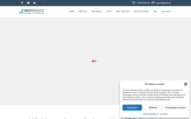The image size is (191, 119).
Task: Go to the HOME menu item
Action: coord(71,11)
